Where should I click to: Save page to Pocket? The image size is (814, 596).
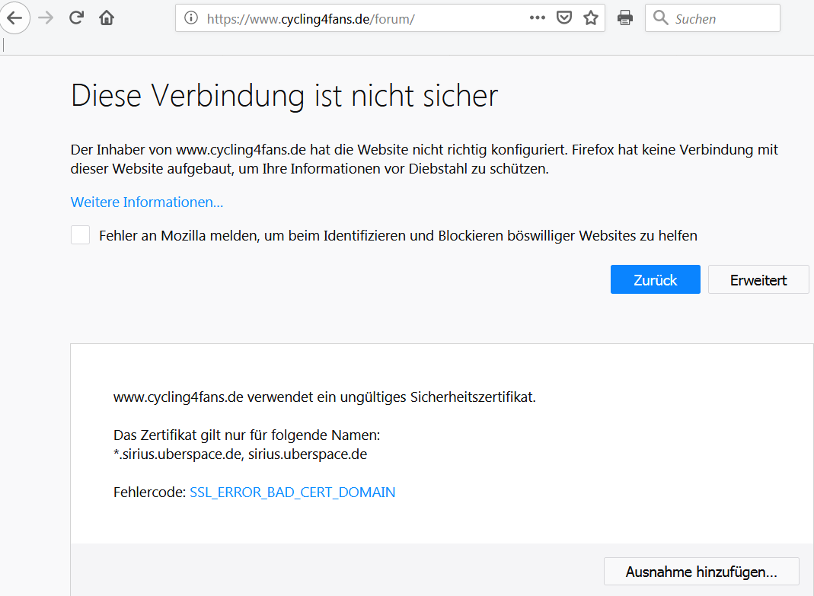pyautogui.click(x=564, y=18)
